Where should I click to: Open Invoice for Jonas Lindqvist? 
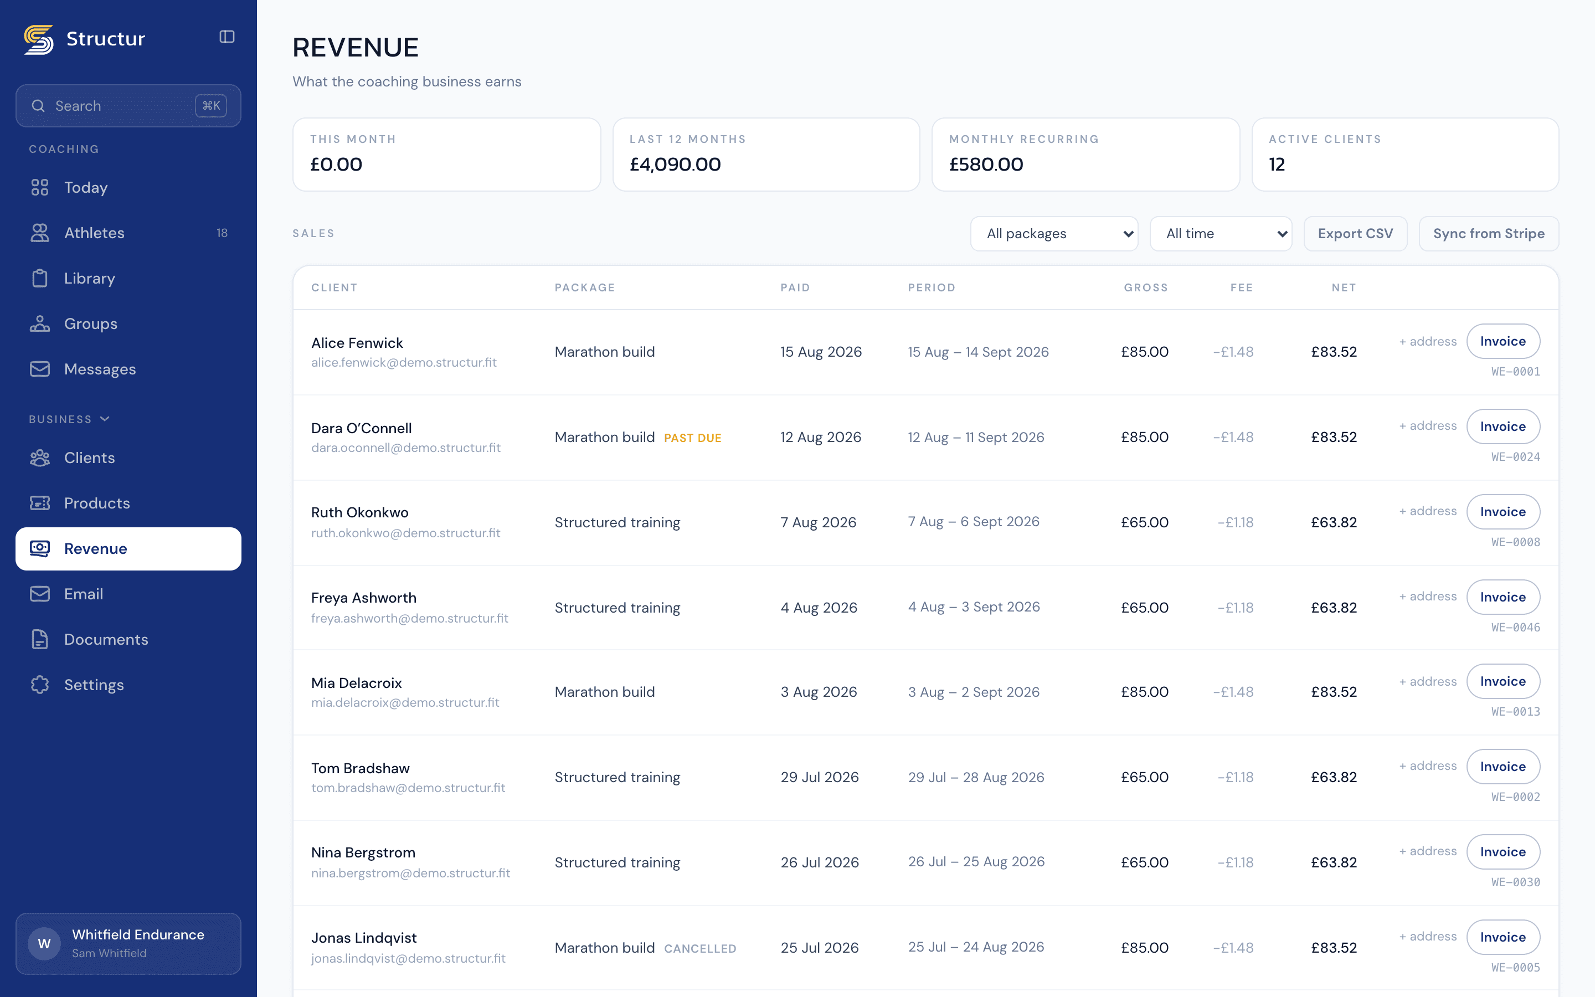[1503, 937]
